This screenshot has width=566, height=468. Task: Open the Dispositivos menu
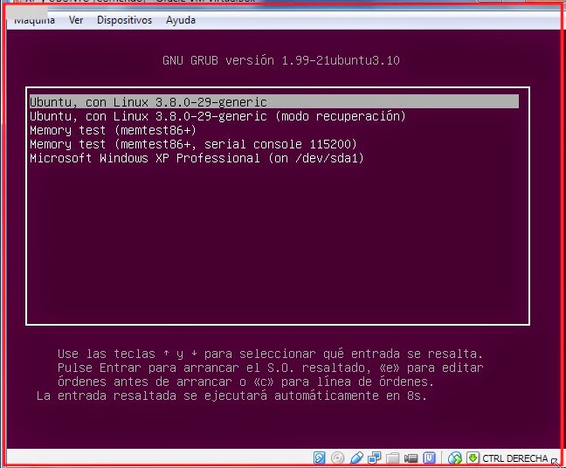(125, 20)
